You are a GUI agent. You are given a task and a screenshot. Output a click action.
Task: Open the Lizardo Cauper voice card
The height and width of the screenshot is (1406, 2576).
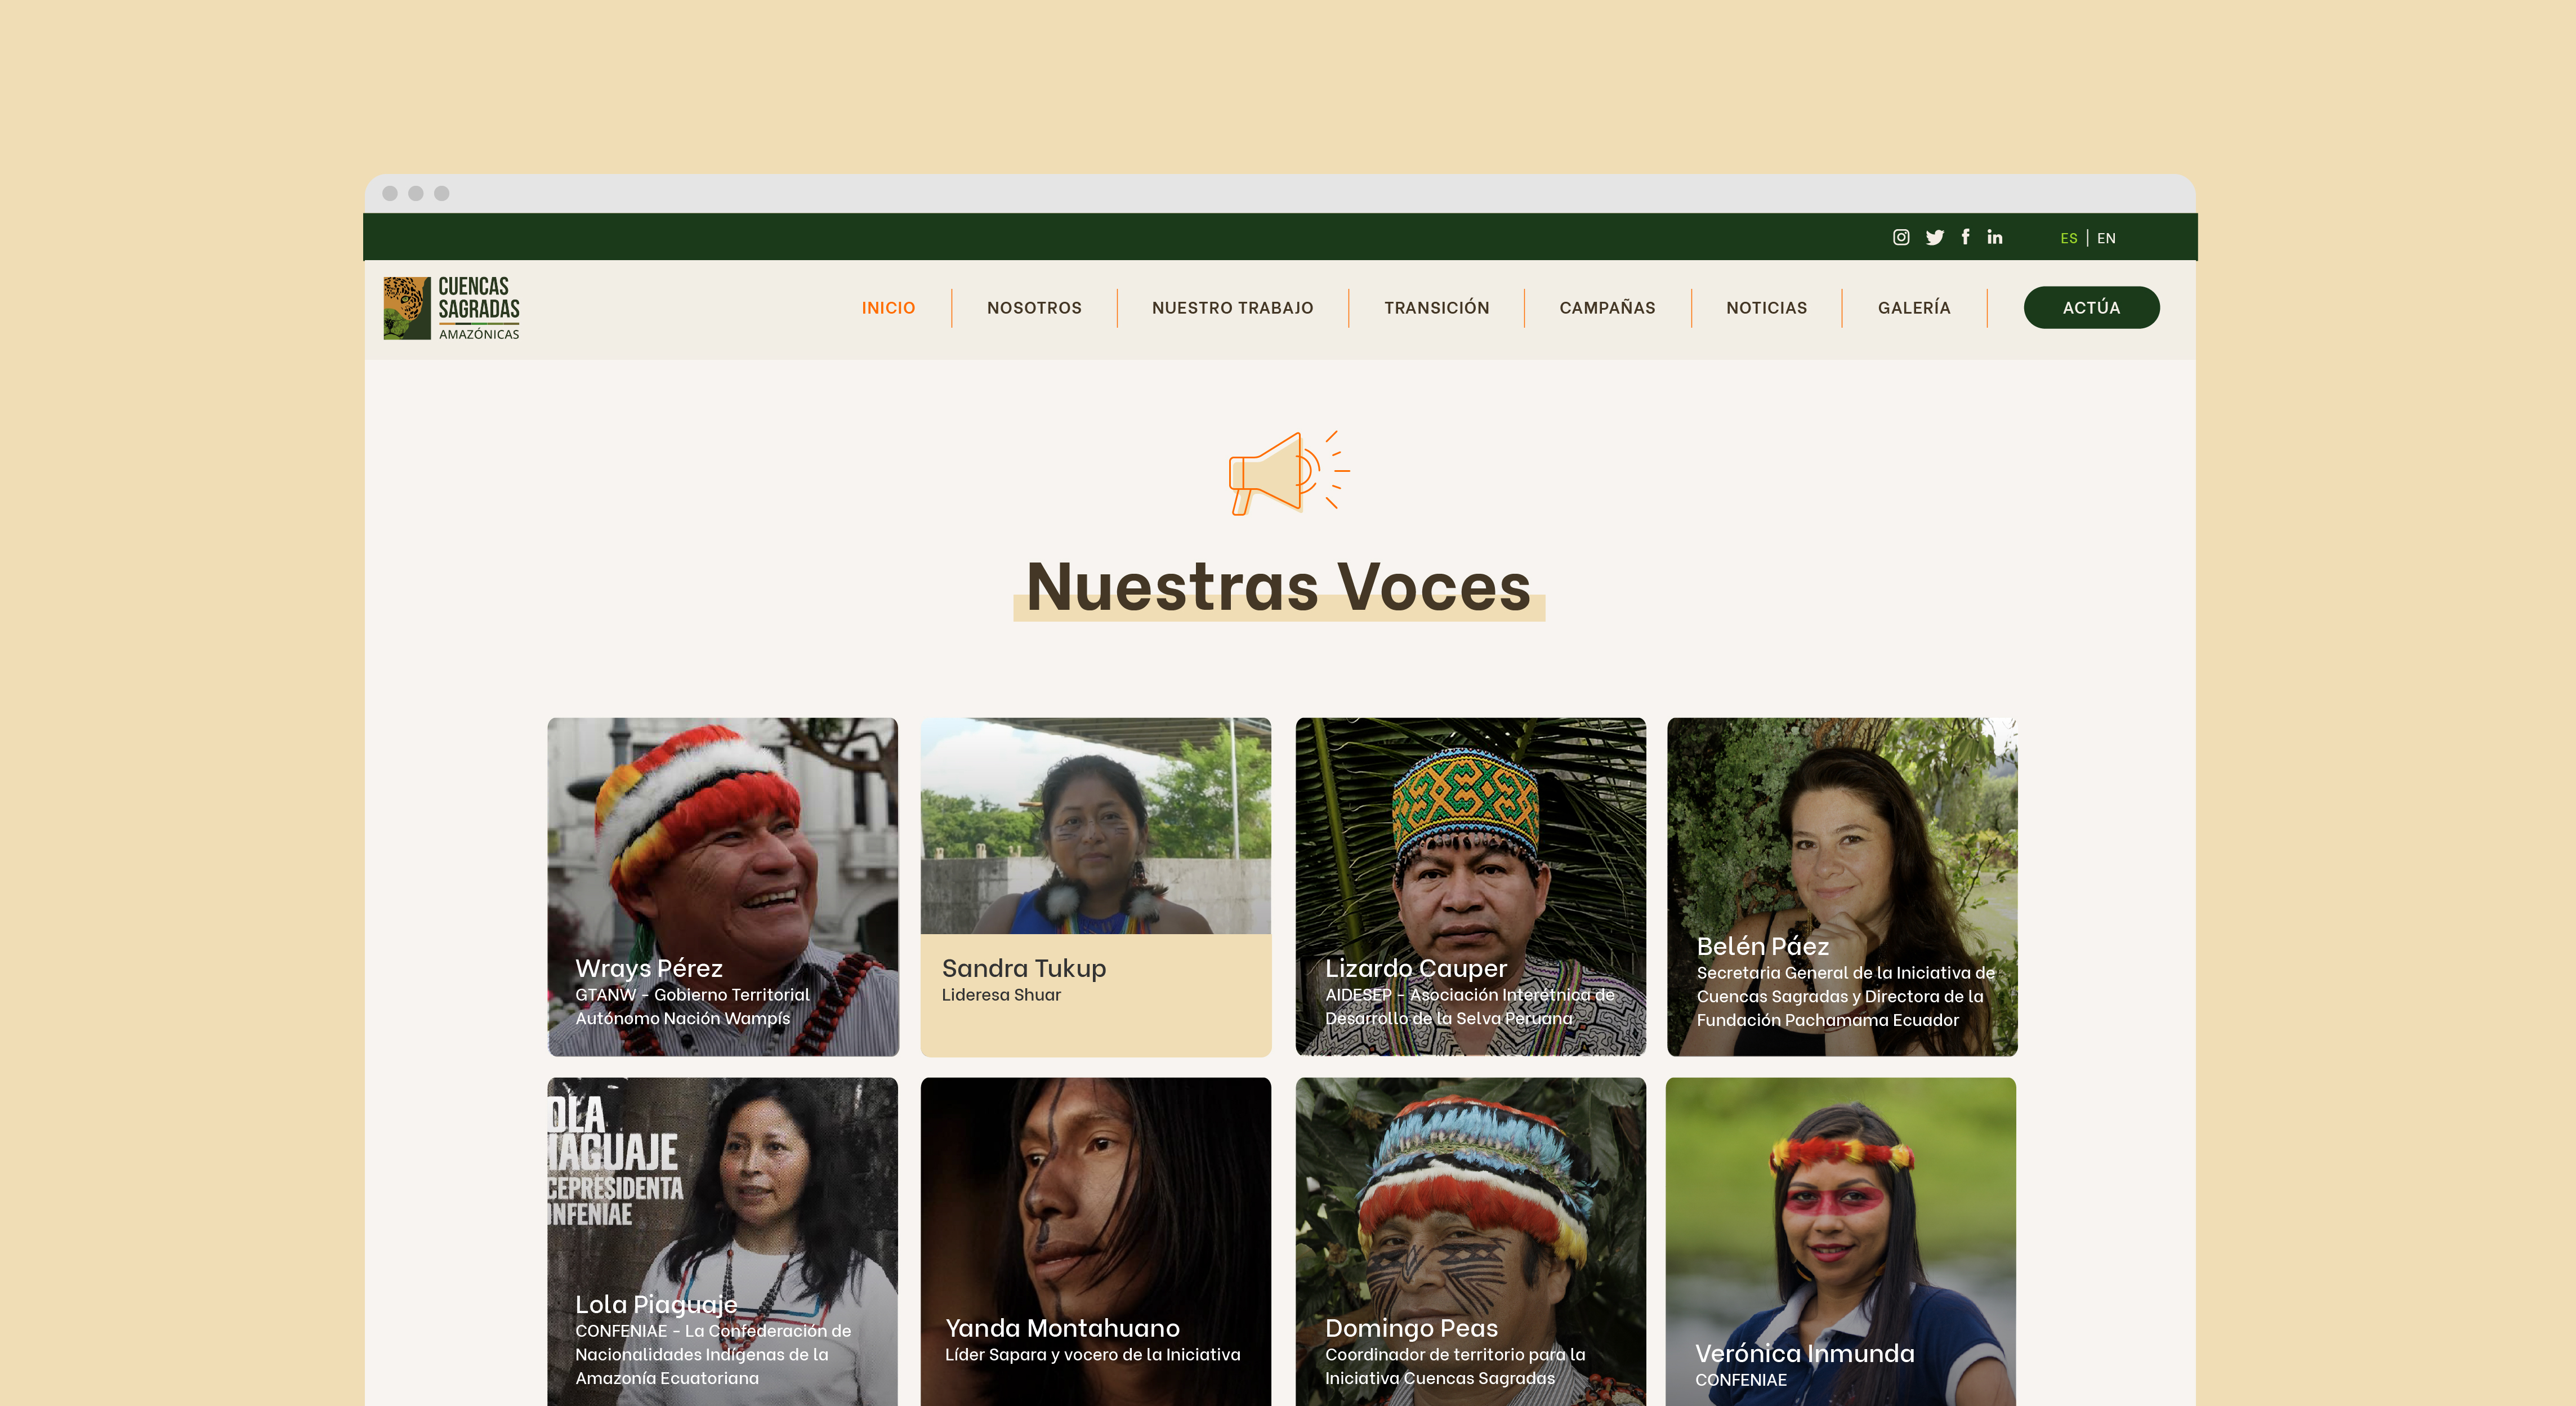pyautogui.click(x=1470, y=886)
